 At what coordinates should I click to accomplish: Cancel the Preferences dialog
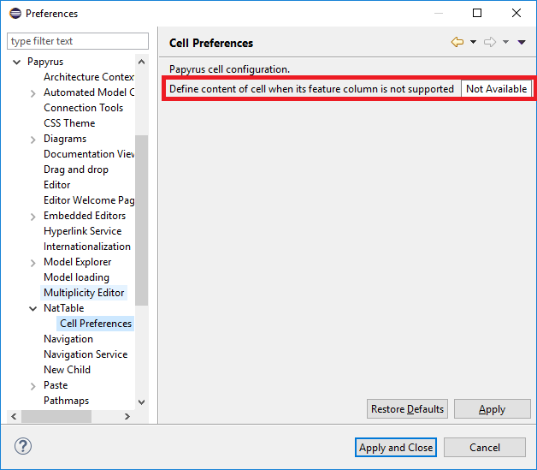click(485, 448)
